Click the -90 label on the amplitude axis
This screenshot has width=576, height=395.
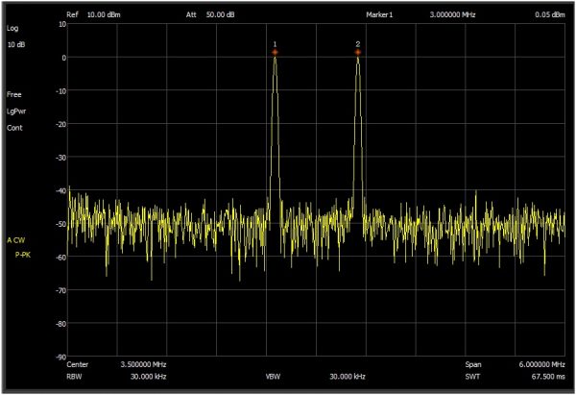pyautogui.click(x=59, y=357)
